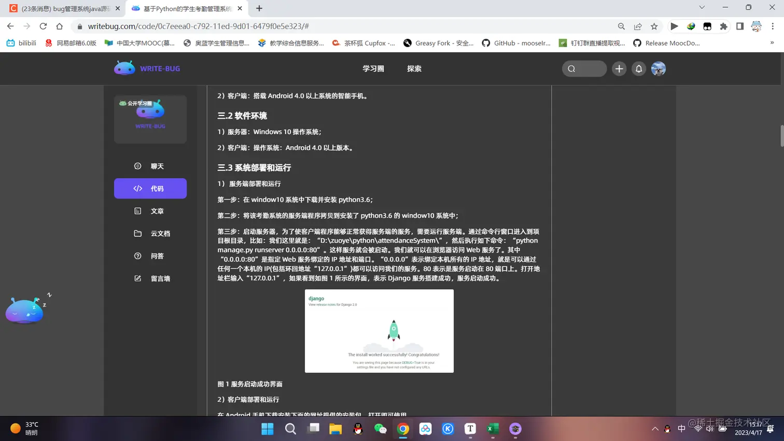Toggle the browser side panel

[x=740, y=26]
